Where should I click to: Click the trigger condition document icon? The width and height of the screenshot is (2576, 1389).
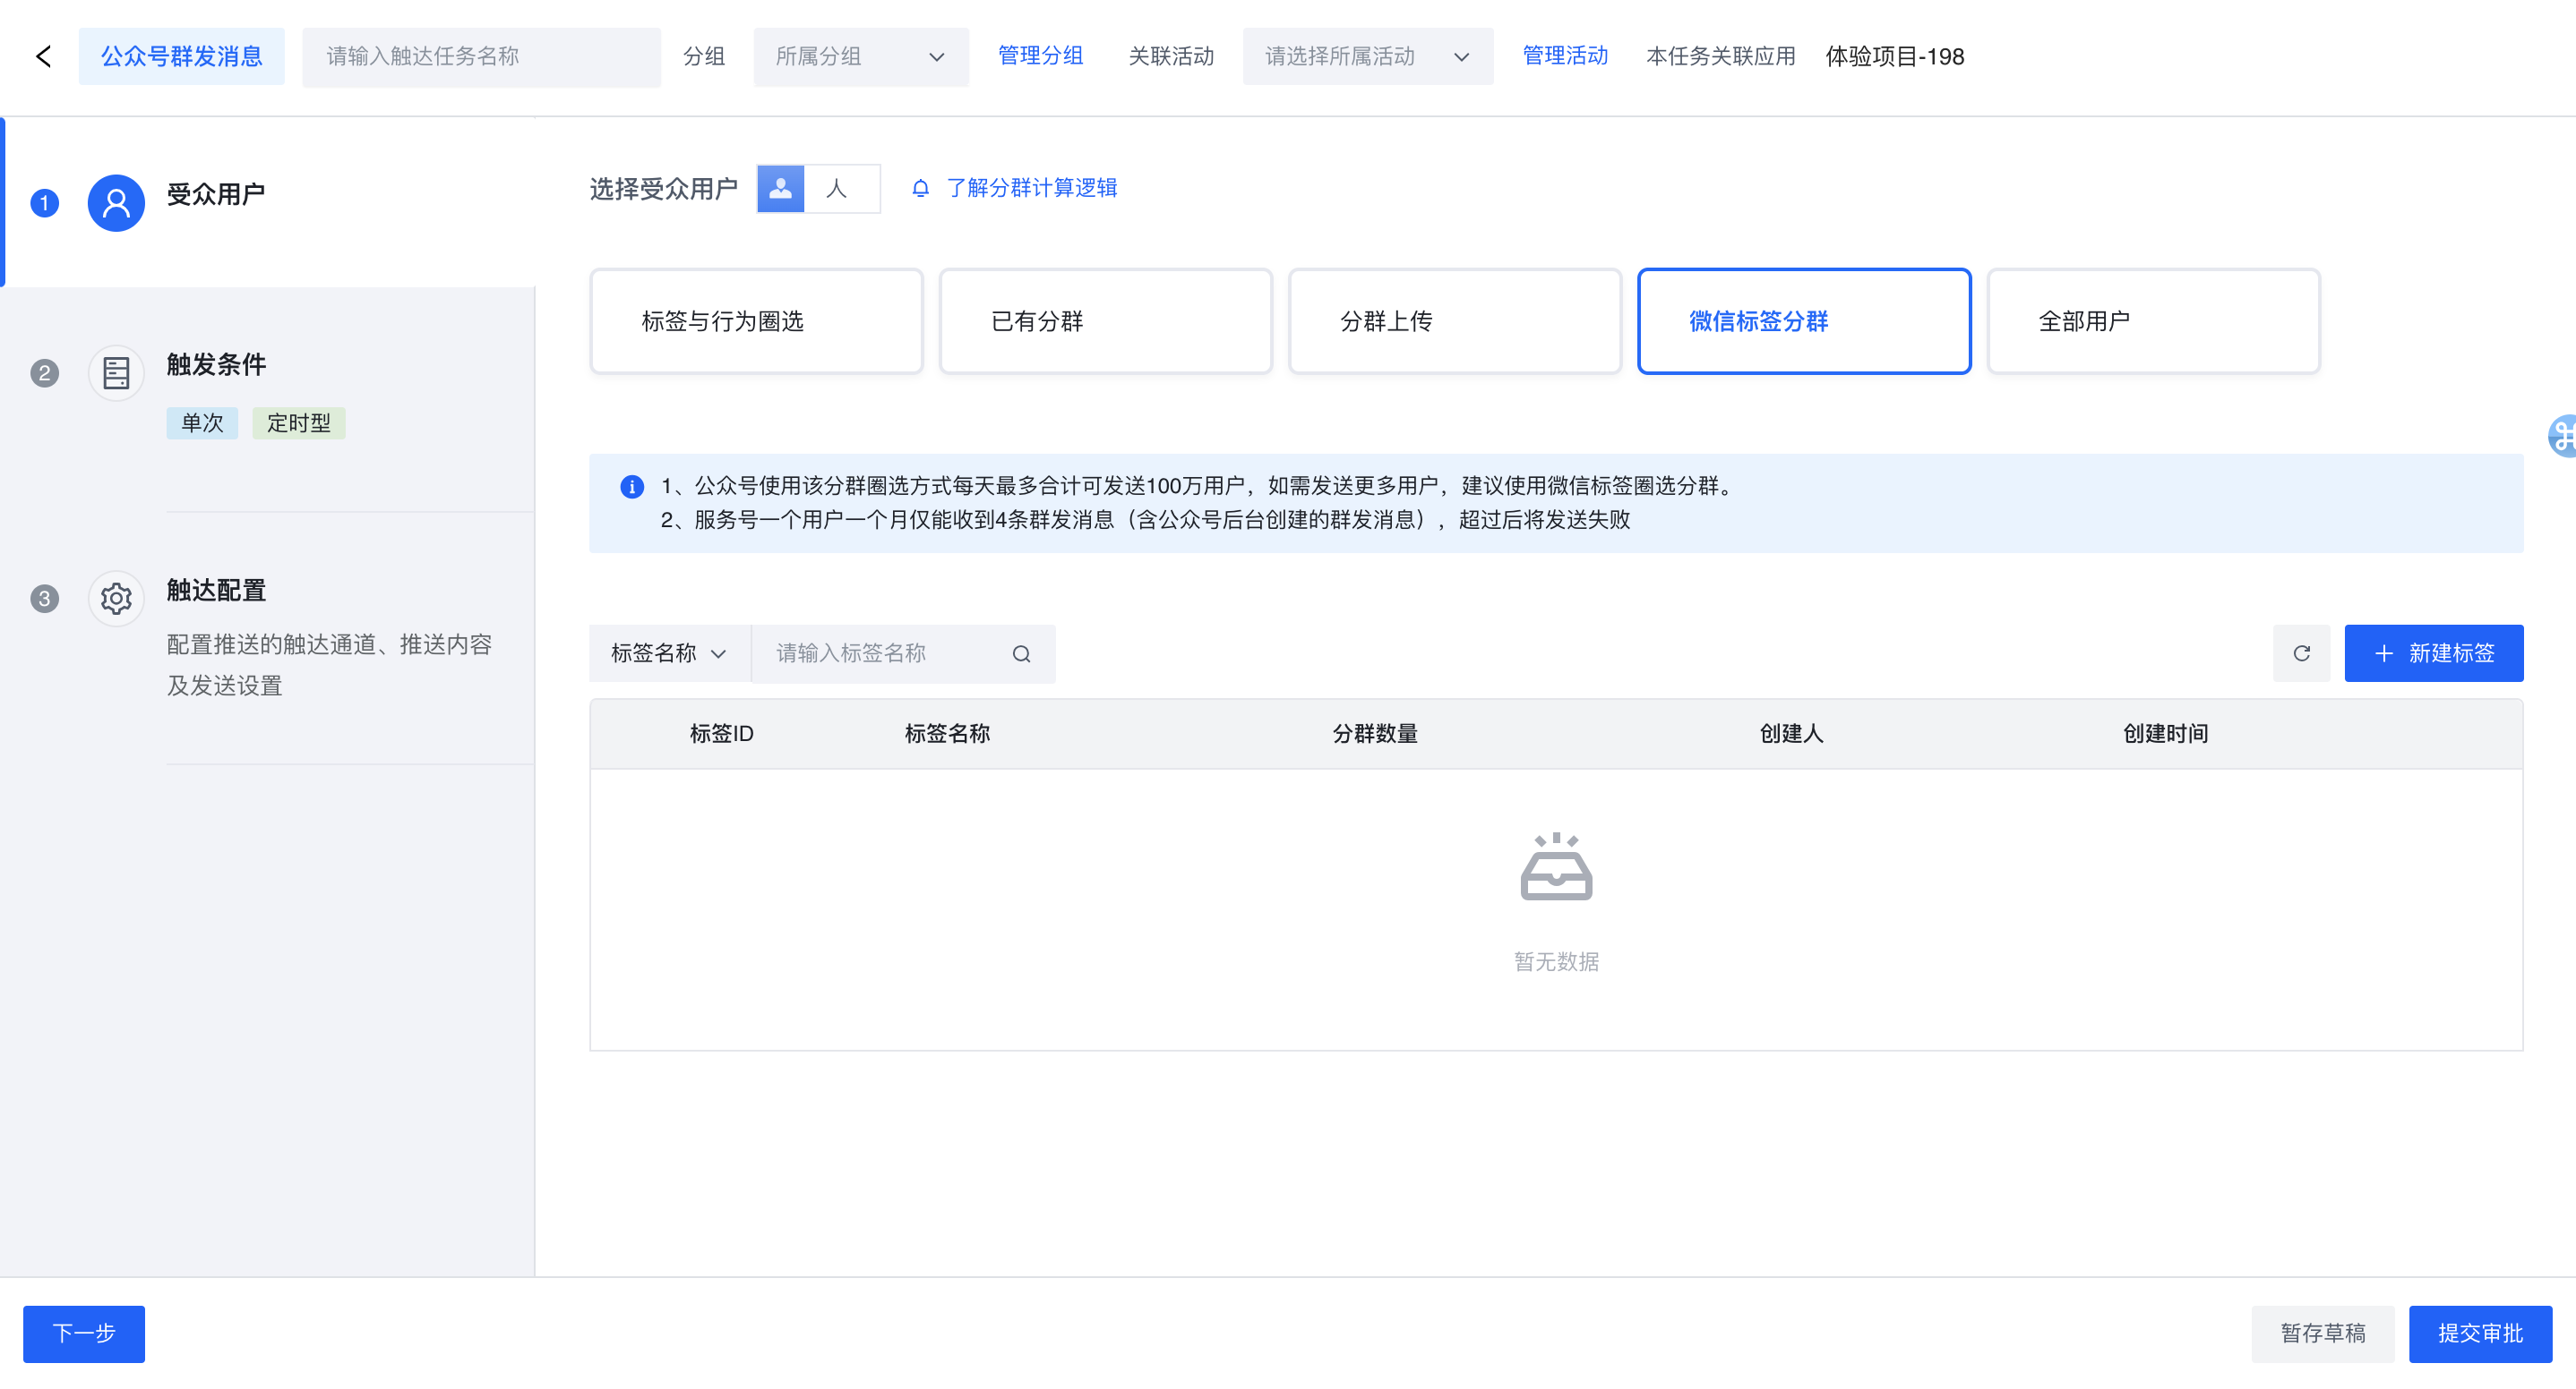tap(116, 372)
